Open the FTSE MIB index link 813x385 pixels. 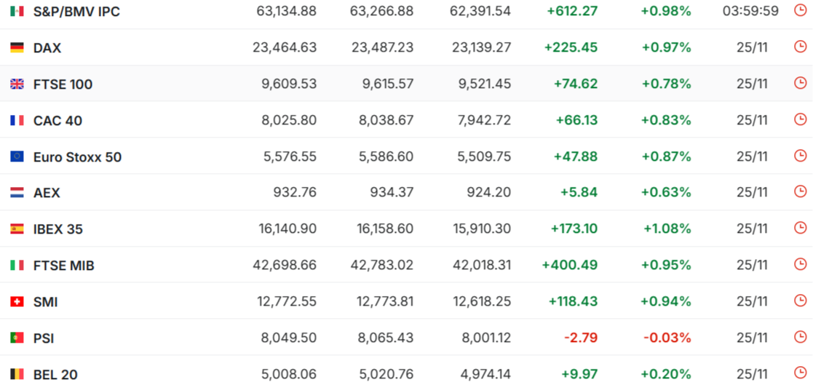coord(64,266)
